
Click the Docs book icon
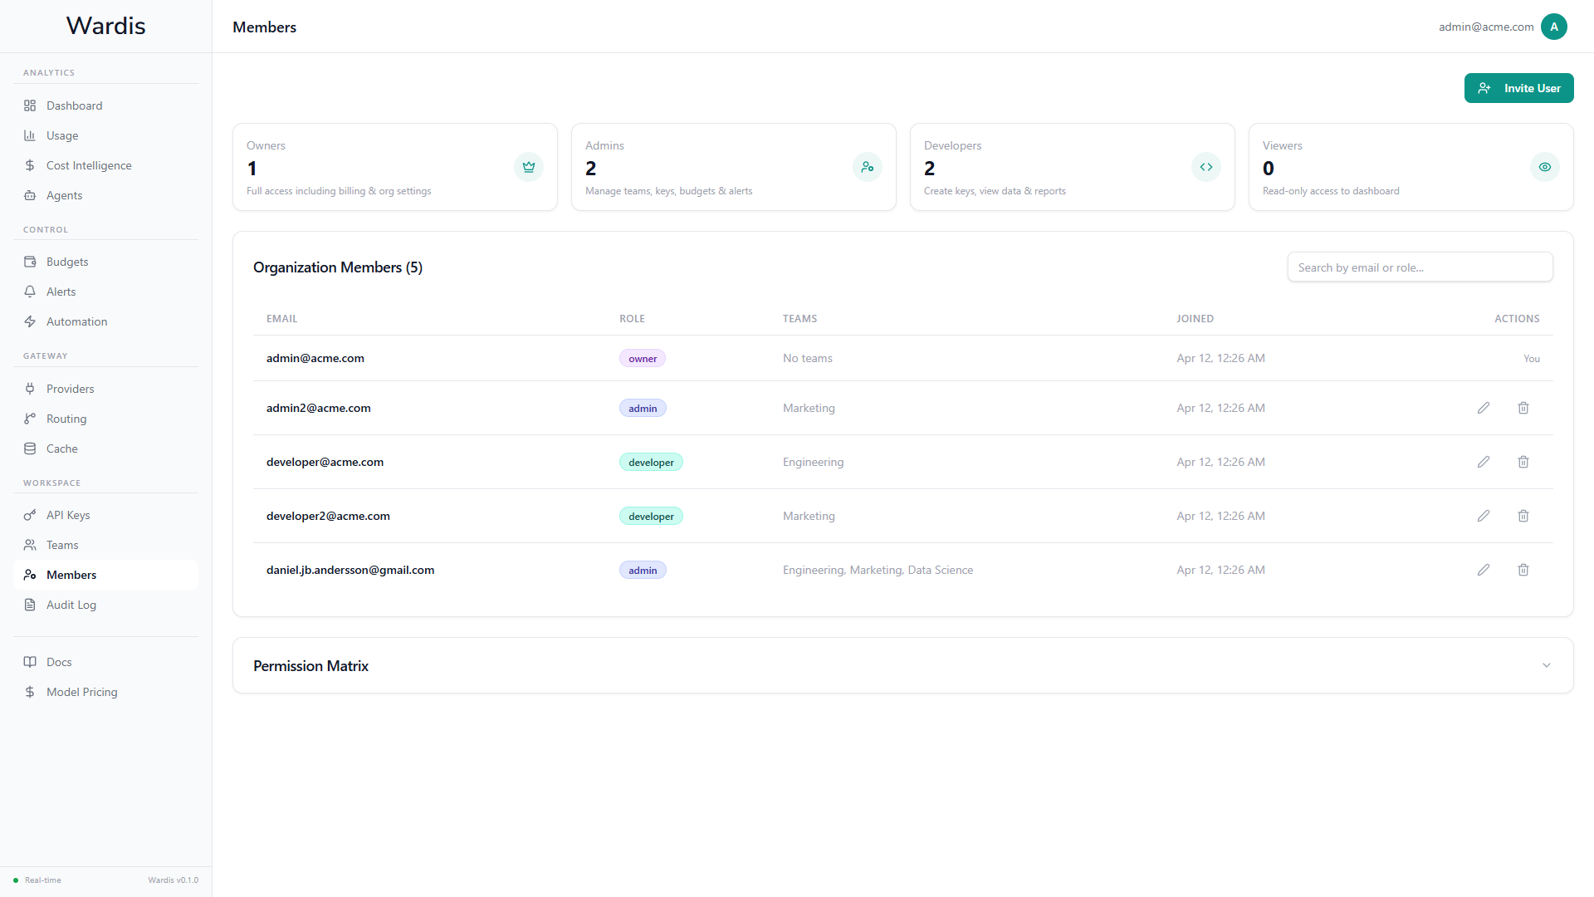click(30, 662)
